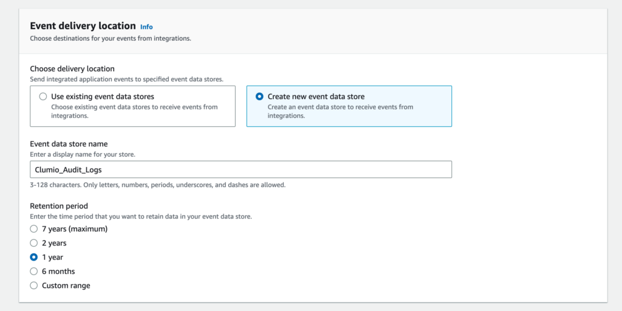Choose the 7 years (maximum) radio circle
622x311 pixels.
pos(34,229)
